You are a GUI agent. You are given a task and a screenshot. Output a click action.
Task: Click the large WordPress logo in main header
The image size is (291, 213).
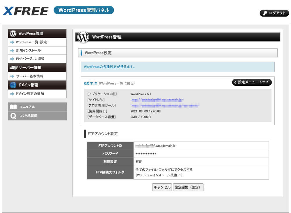(x=83, y=37)
